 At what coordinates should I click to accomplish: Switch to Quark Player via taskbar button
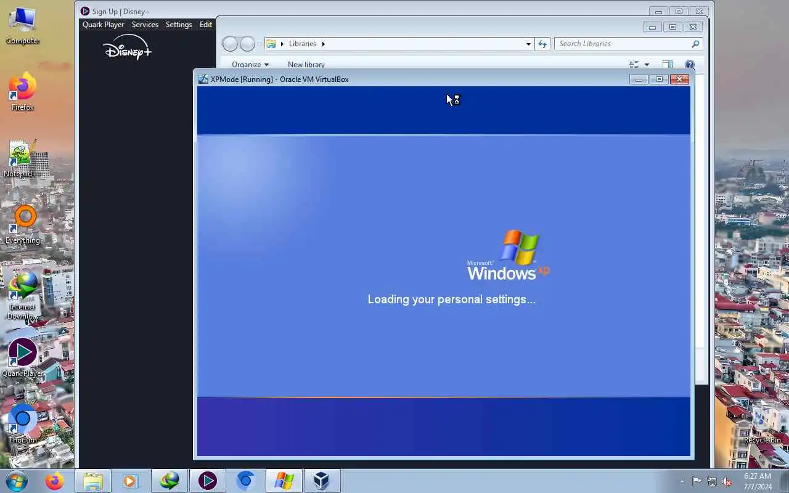click(207, 481)
